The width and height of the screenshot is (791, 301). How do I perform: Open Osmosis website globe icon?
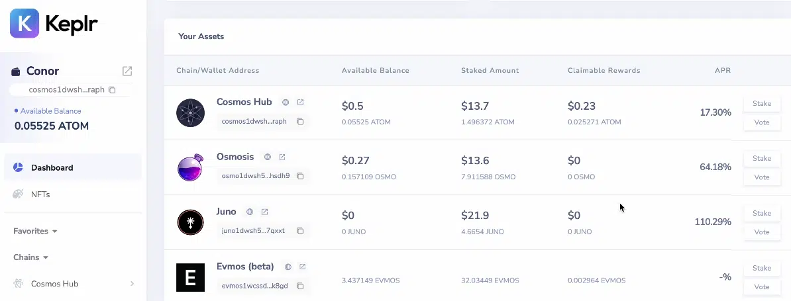pos(268,157)
